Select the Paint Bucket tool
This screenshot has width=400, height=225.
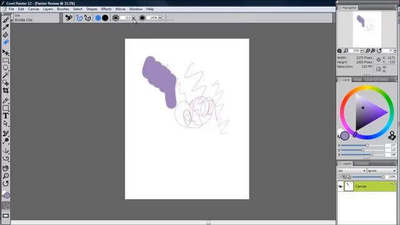(6, 35)
